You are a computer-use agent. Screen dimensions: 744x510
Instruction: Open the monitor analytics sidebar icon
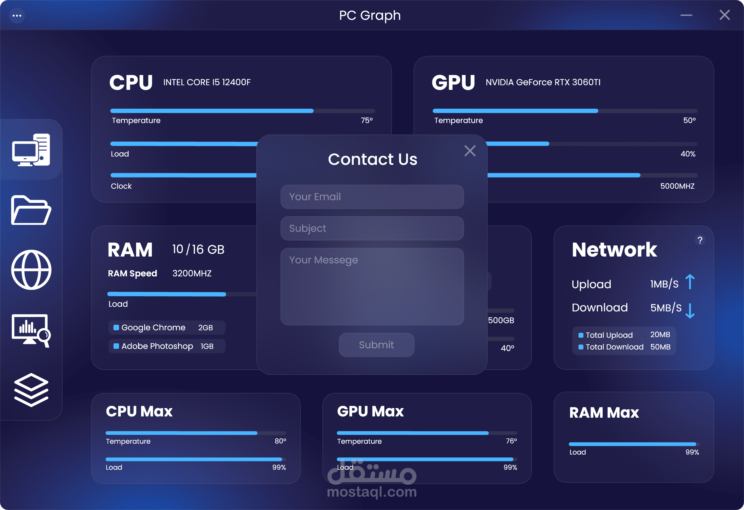click(x=31, y=330)
